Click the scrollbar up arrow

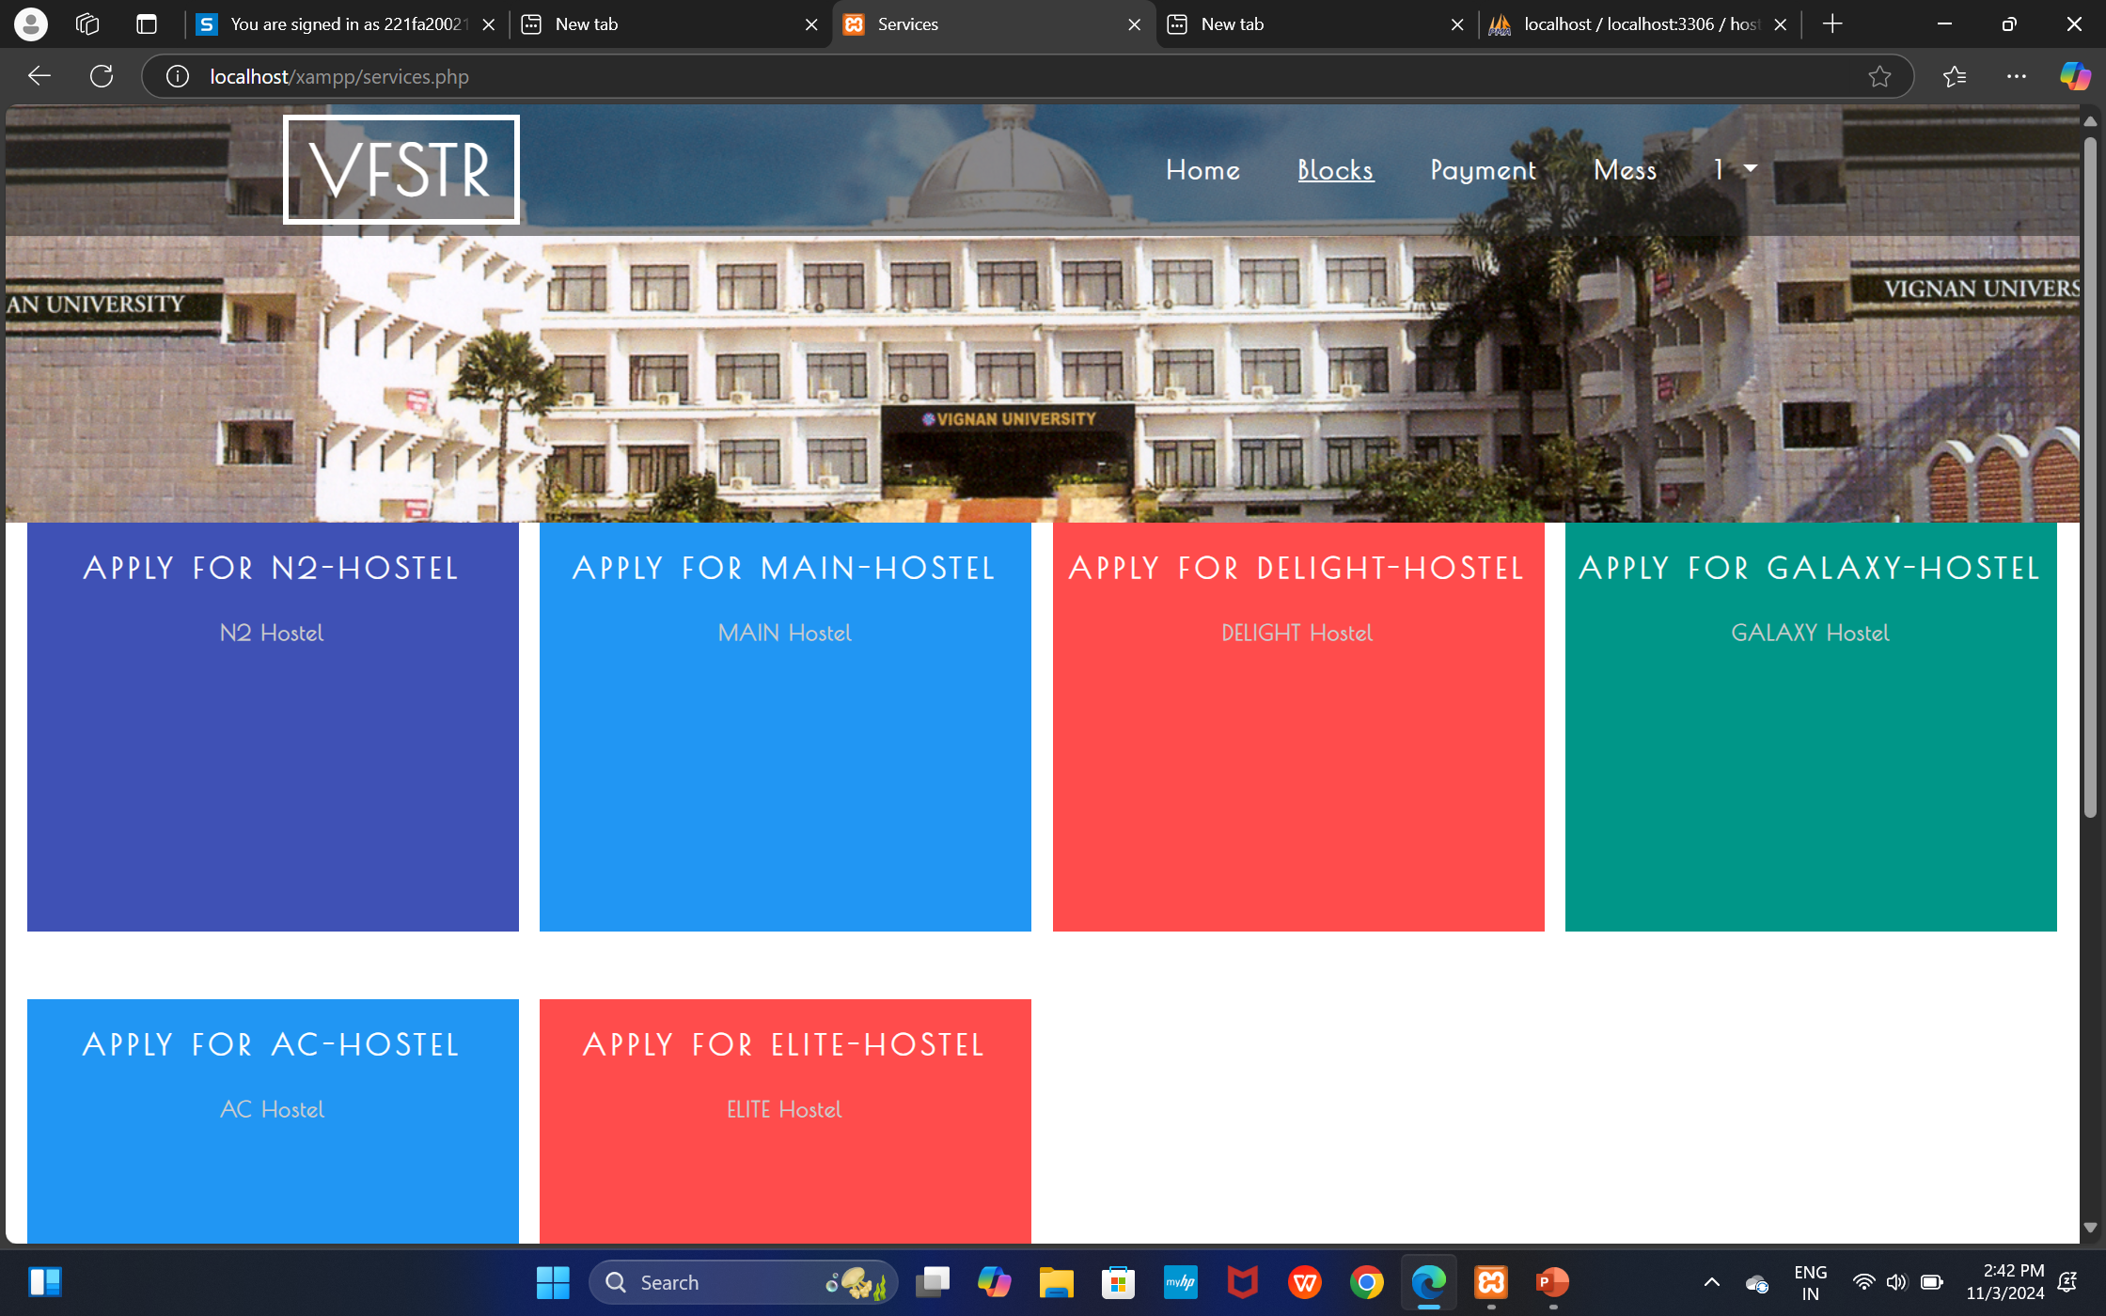click(2090, 121)
